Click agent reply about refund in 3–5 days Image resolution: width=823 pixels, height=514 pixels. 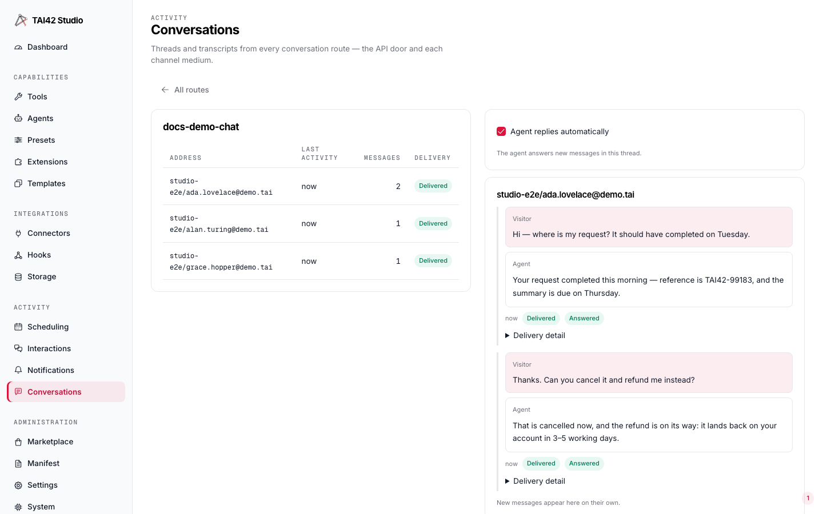[x=649, y=425]
